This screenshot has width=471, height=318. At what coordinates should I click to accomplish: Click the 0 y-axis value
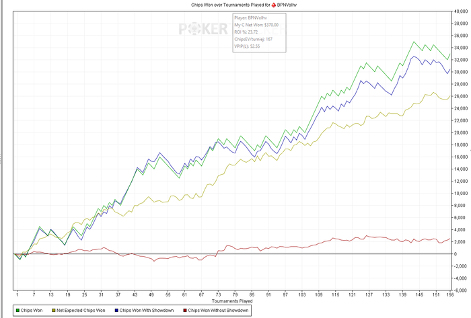coord(456,254)
